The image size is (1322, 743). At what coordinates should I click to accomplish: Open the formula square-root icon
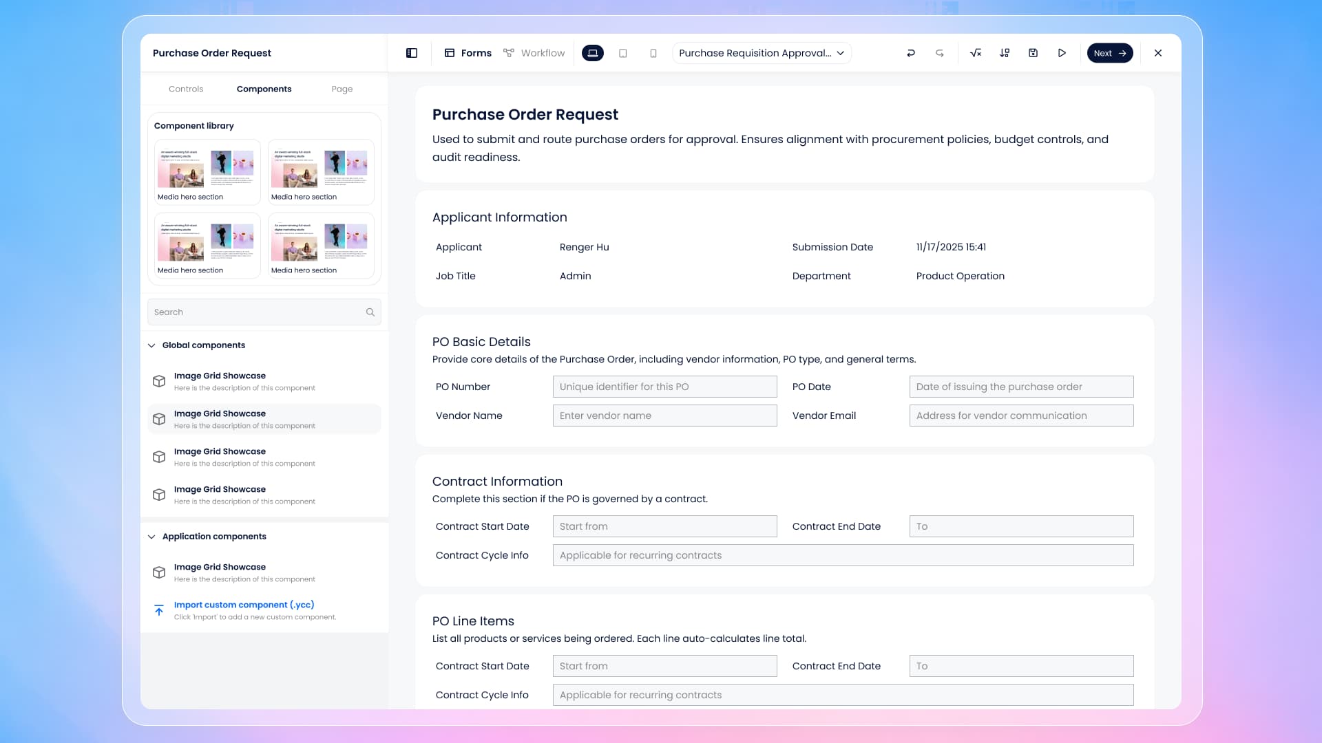pyautogui.click(x=976, y=53)
